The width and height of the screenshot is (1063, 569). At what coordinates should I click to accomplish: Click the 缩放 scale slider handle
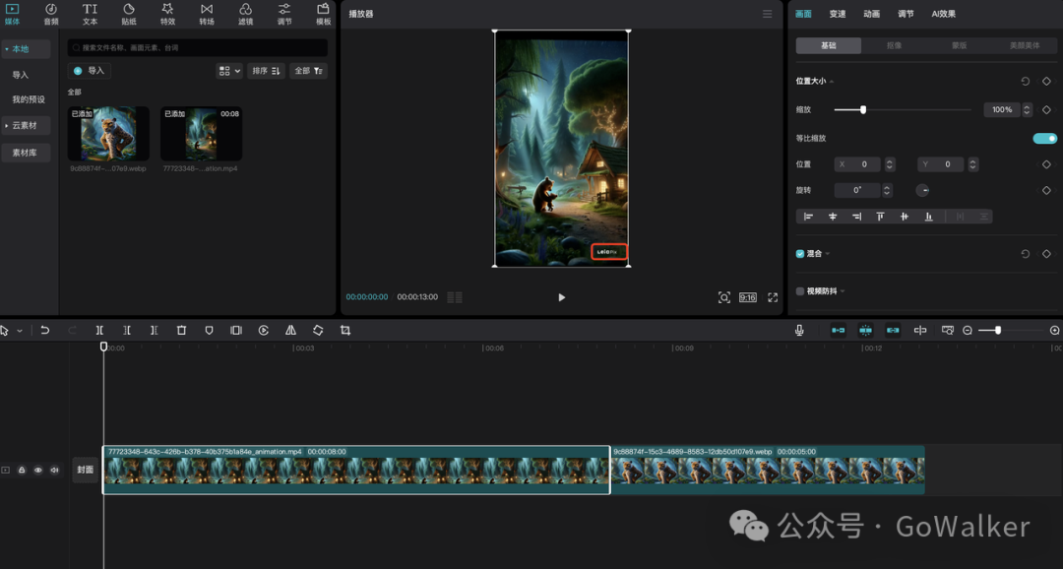(x=863, y=109)
